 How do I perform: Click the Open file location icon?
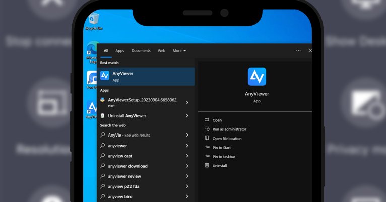pos(207,138)
